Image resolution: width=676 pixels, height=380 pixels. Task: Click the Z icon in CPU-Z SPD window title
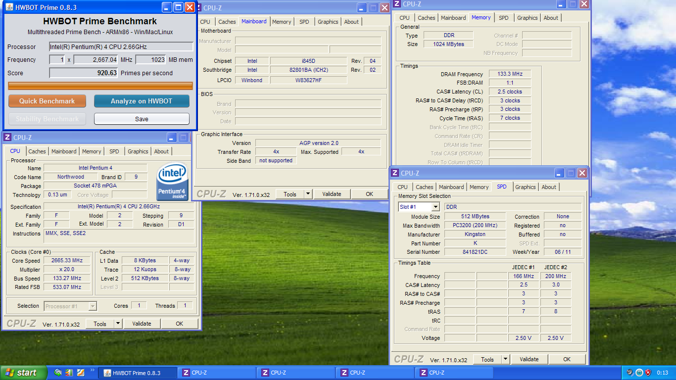click(395, 173)
